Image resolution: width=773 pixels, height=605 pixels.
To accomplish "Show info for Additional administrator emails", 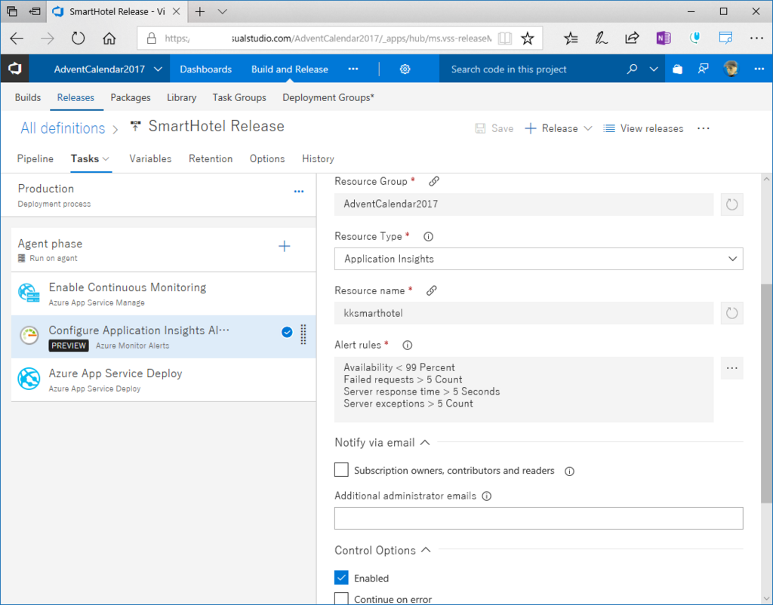I will 487,496.
